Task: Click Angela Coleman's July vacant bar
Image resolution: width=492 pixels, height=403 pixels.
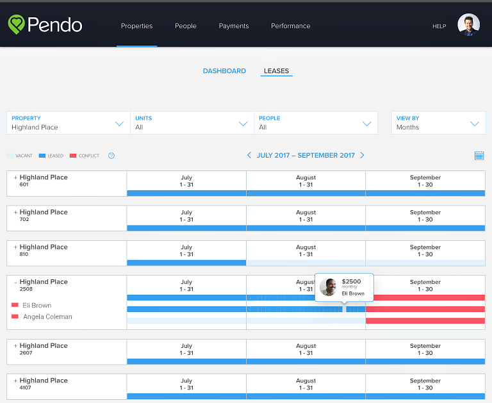Action: point(186,321)
